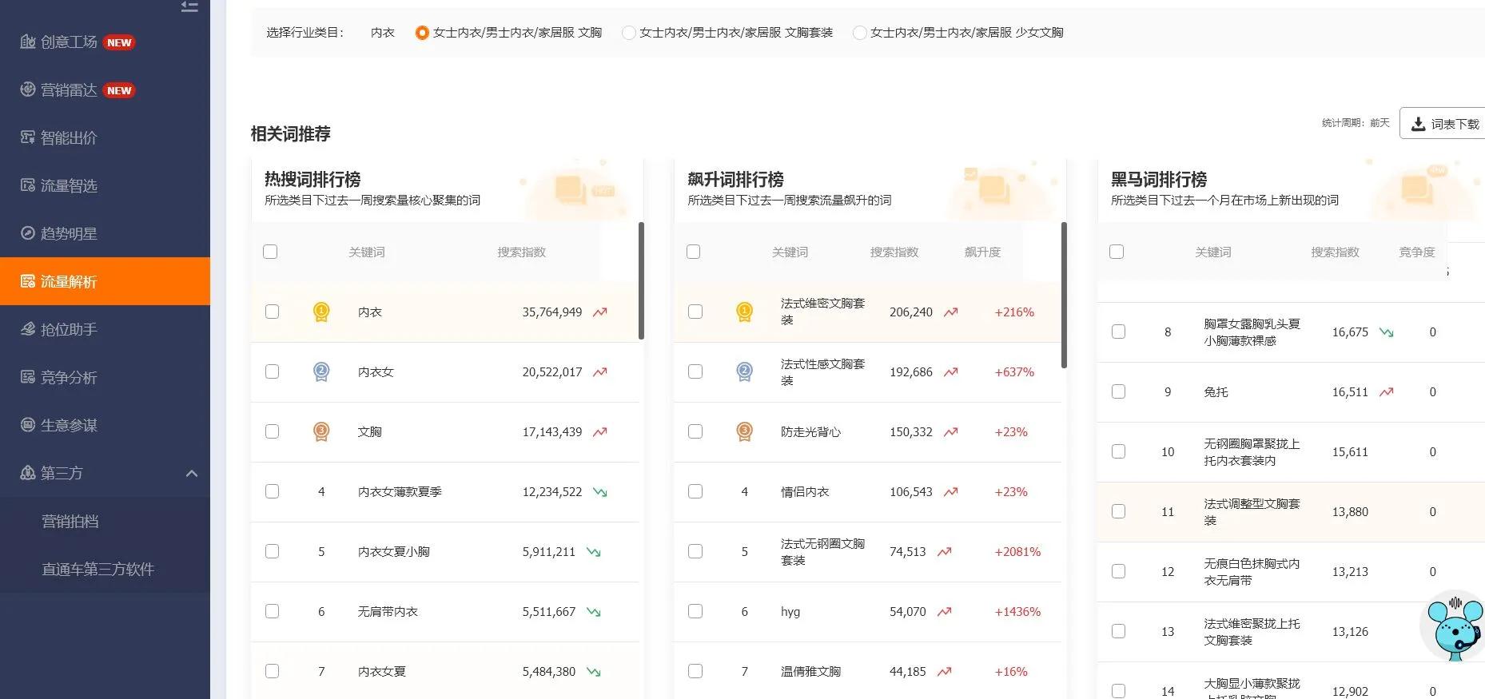Sort by 竞争度 column header
This screenshot has height=699, width=1485.
point(1417,252)
